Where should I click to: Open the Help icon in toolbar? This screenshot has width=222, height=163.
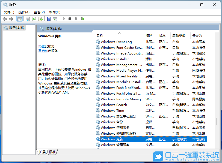click(49, 19)
